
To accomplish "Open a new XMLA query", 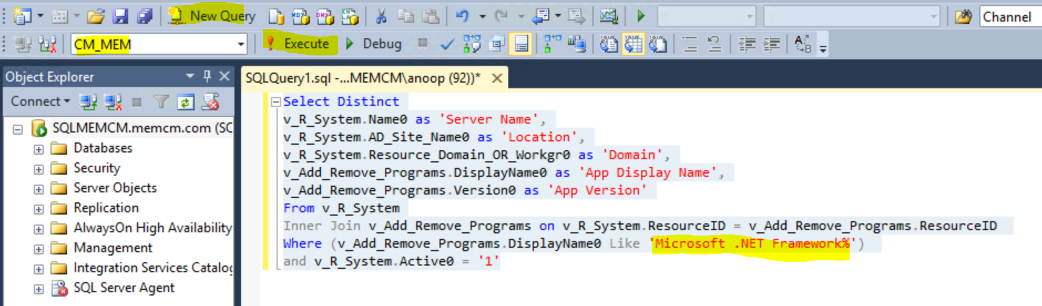I will (x=350, y=17).
